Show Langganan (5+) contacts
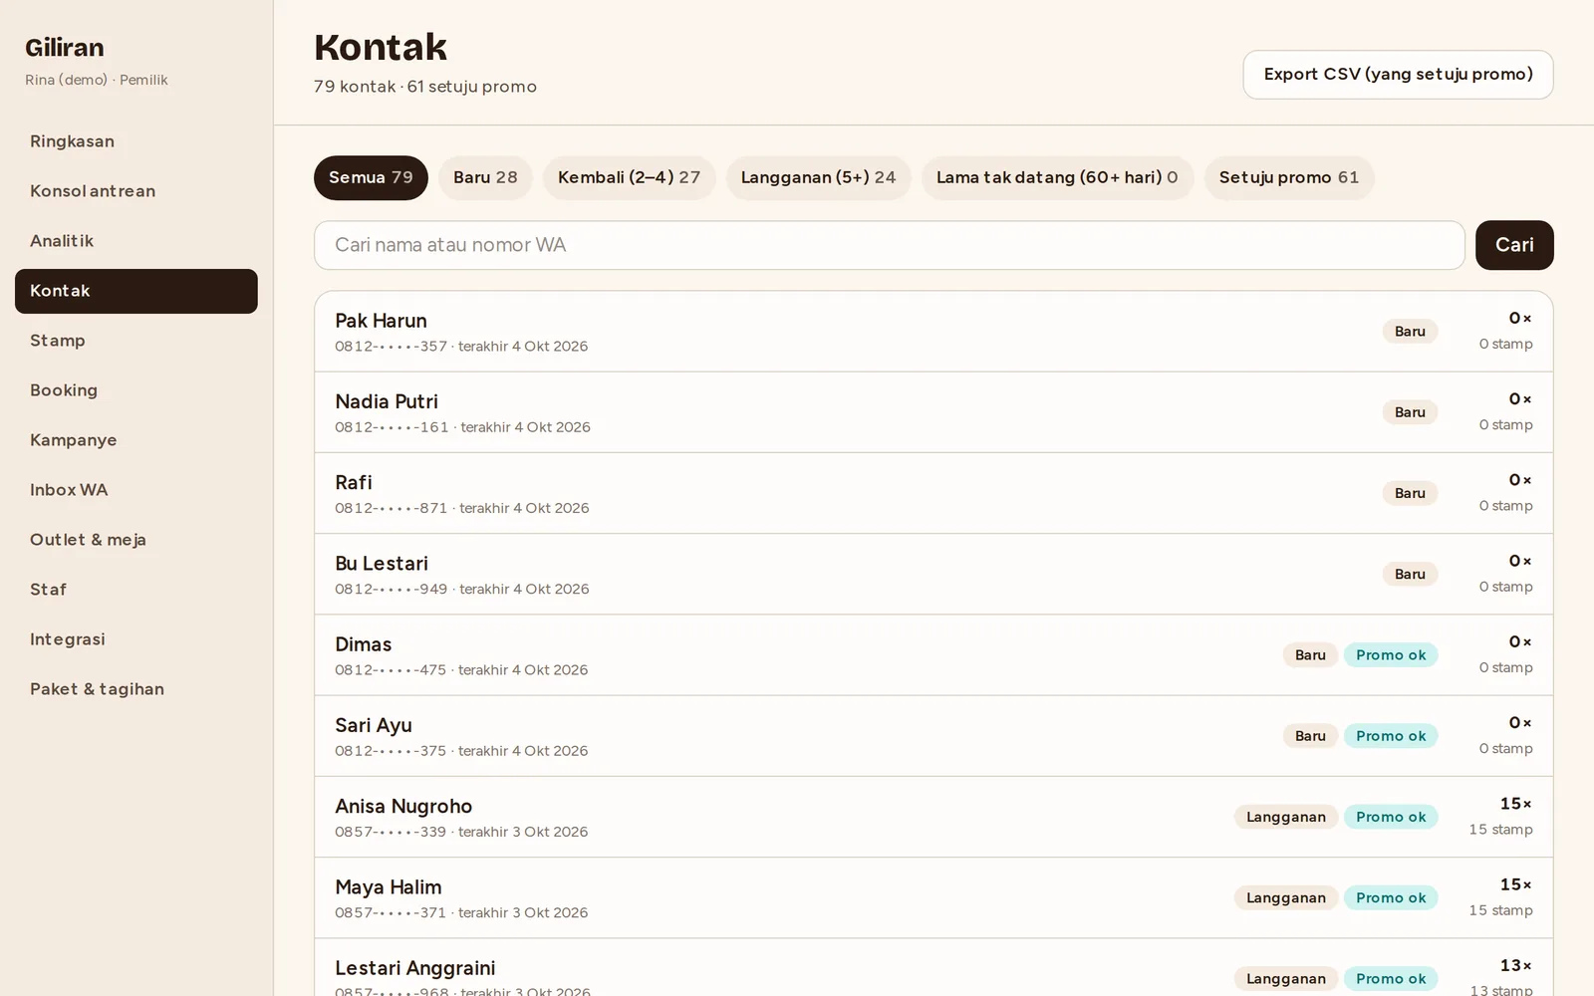This screenshot has width=1594, height=996. pos(818,177)
